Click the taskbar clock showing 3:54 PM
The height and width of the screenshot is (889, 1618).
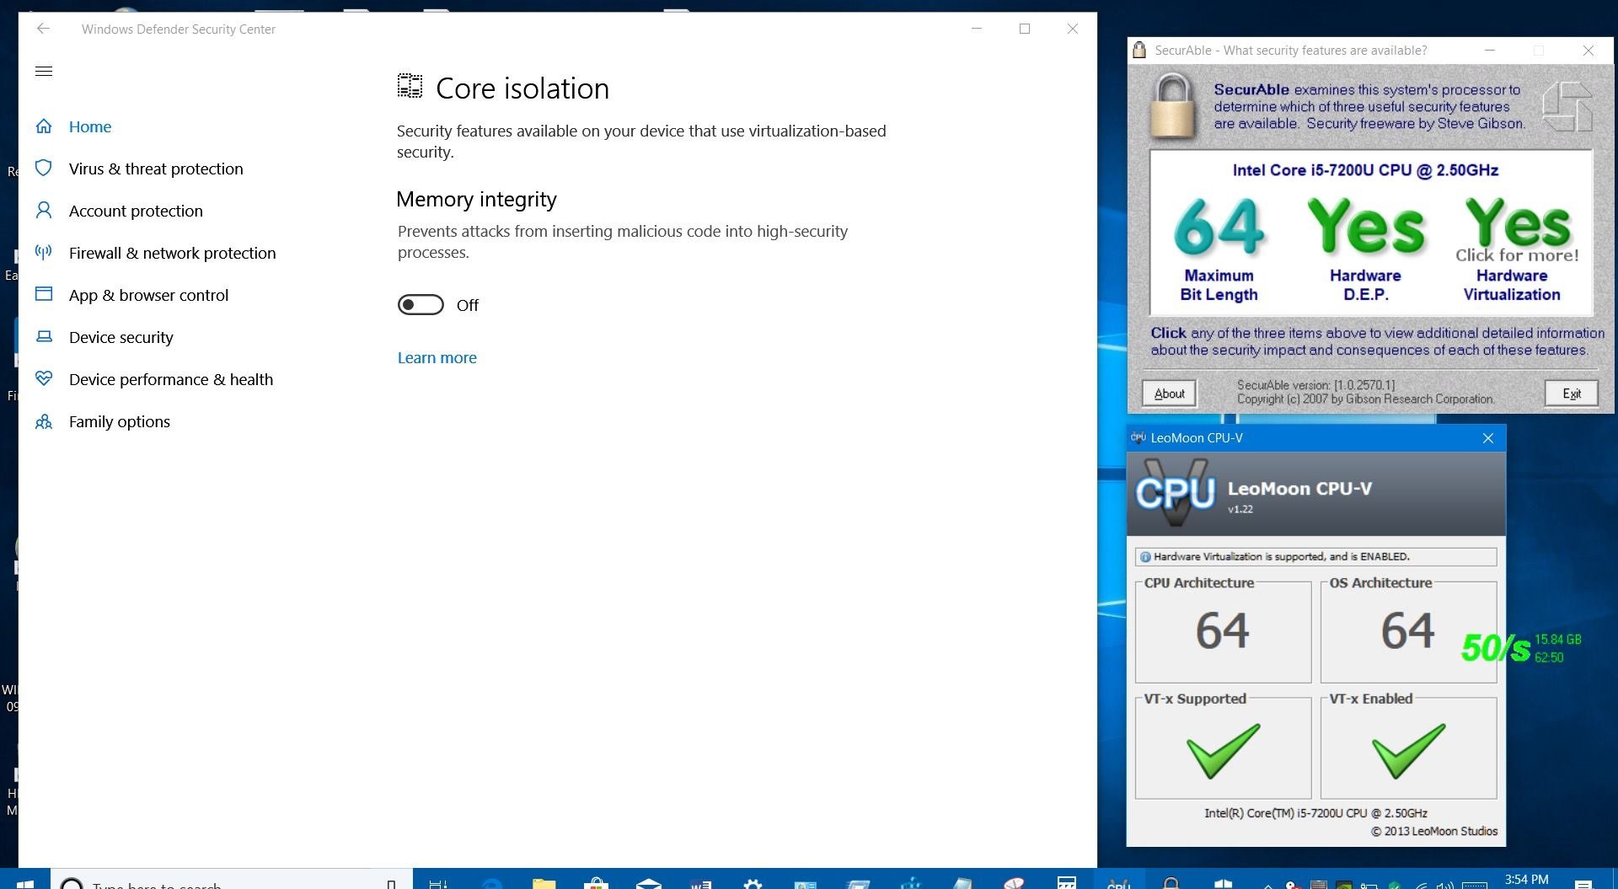point(1526,880)
